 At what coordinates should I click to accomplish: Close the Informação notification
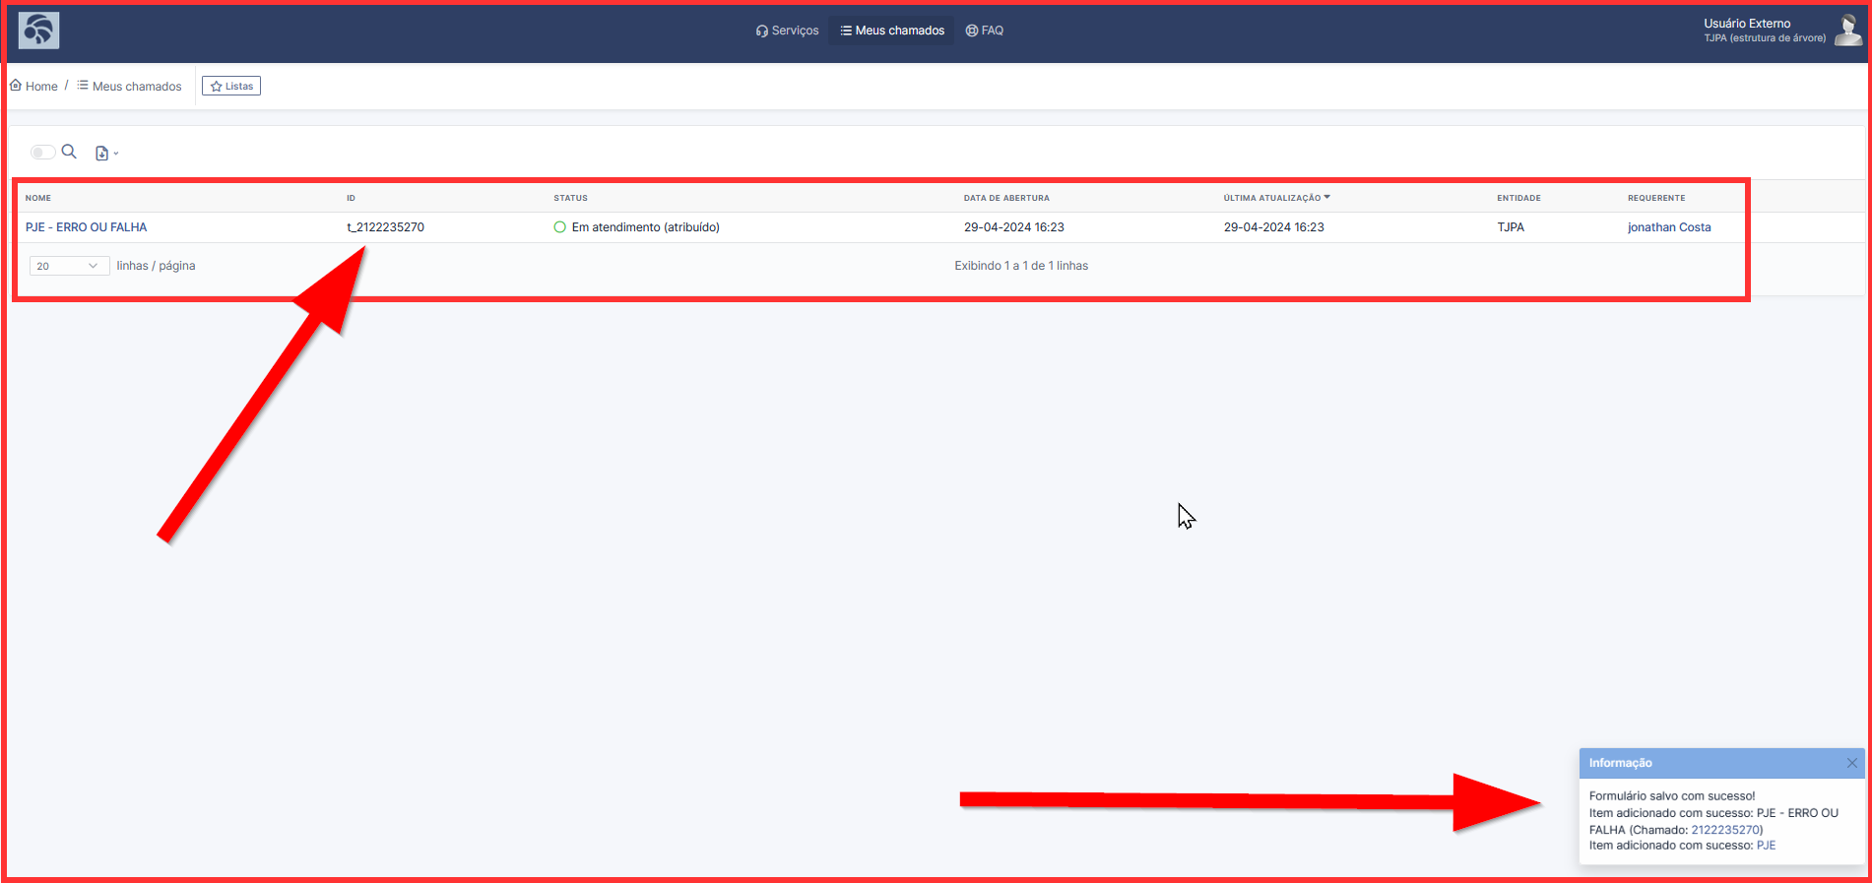(1851, 763)
